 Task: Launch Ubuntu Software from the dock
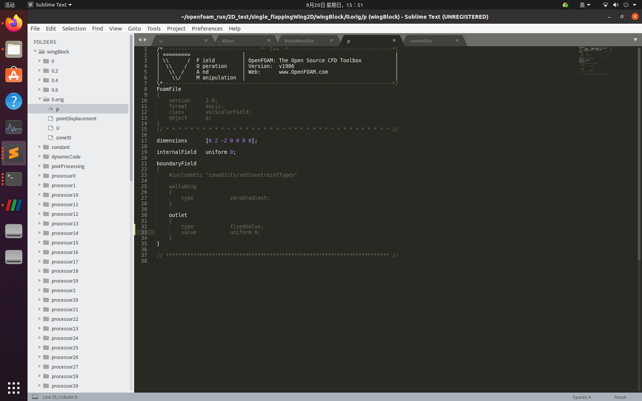click(14, 75)
